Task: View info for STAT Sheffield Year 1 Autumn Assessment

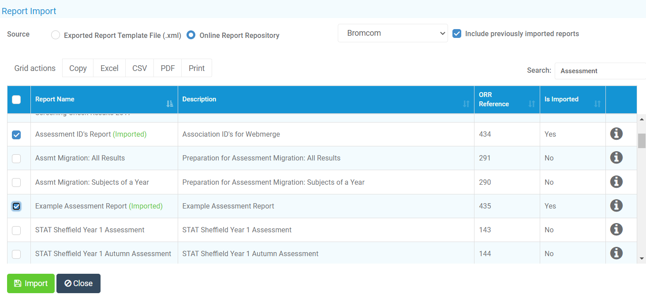Action: click(x=616, y=253)
